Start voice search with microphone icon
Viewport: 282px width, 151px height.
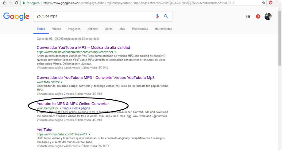pyautogui.click(x=157, y=16)
